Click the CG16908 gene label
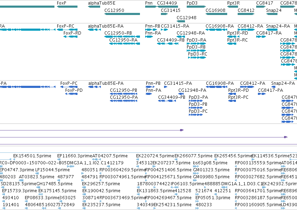Screen dimensions: 297x210 click(216, 10)
